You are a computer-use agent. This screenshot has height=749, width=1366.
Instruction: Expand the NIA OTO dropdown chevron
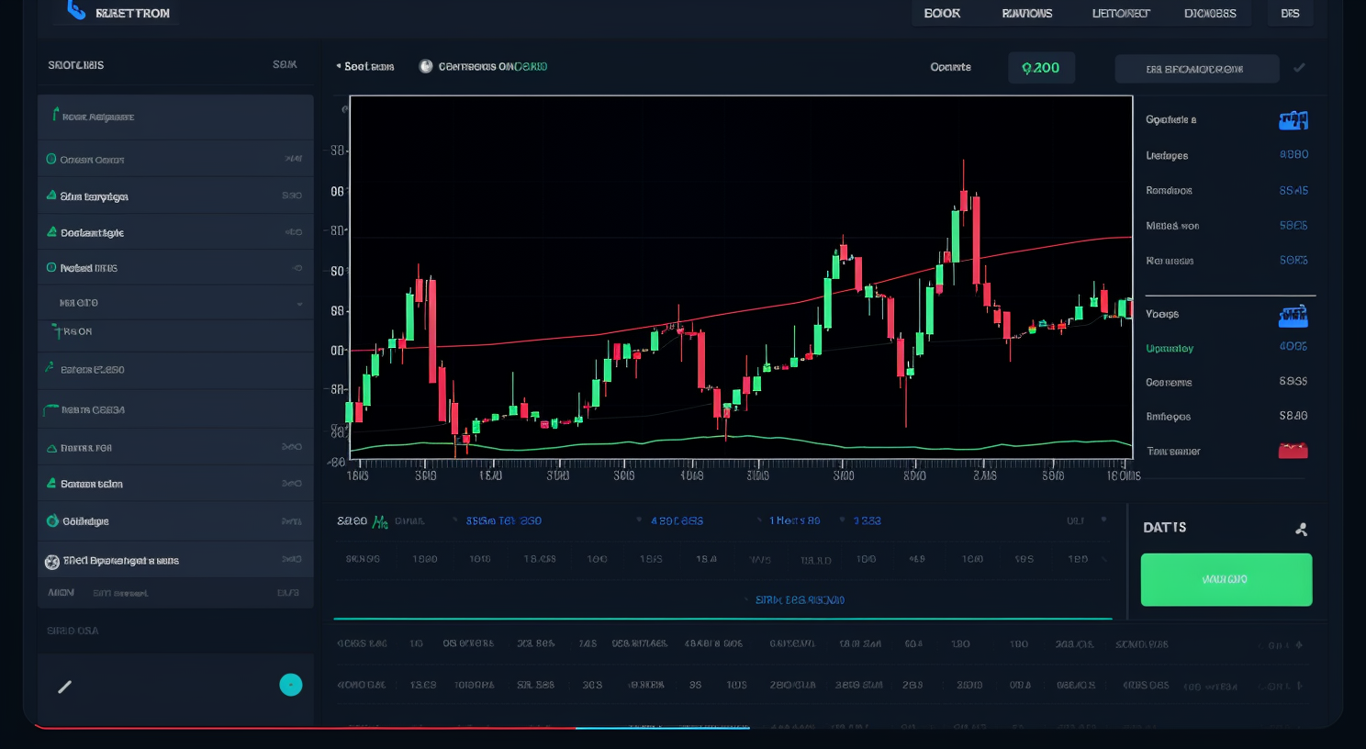pyautogui.click(x=299, y=304)
